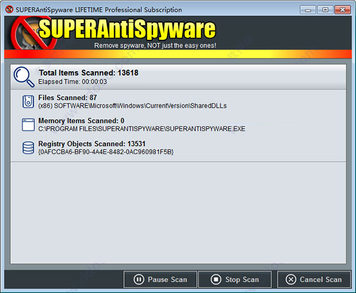Click the Pause Scan button
The image size is (356, 293).
160,279
